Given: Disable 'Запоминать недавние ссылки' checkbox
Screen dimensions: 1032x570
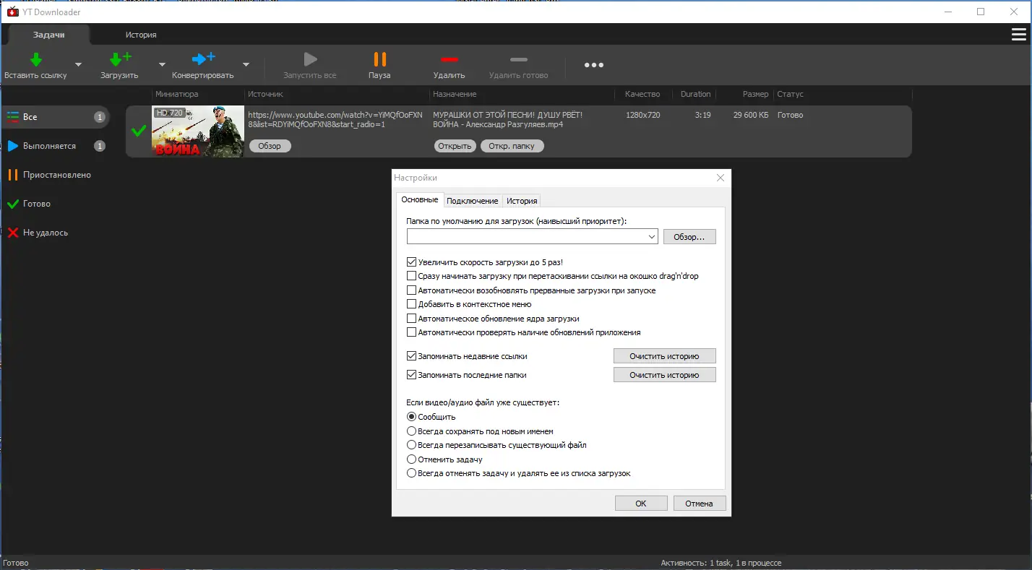Looking at the screenshot, I should (412, 355).
